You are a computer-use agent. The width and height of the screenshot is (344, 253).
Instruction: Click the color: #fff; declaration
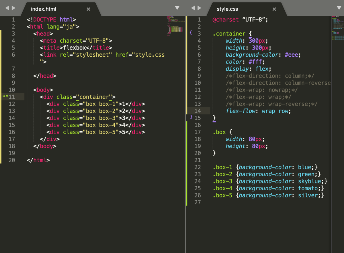pyautogui.click(x=245, y=62)
